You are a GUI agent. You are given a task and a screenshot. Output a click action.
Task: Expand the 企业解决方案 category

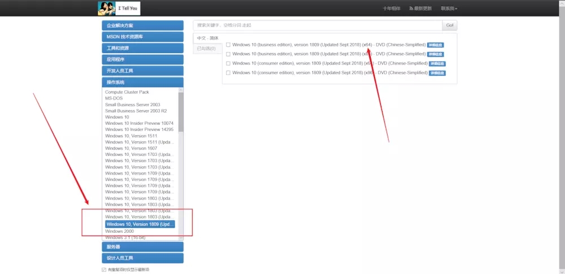(x=143, y=25)
